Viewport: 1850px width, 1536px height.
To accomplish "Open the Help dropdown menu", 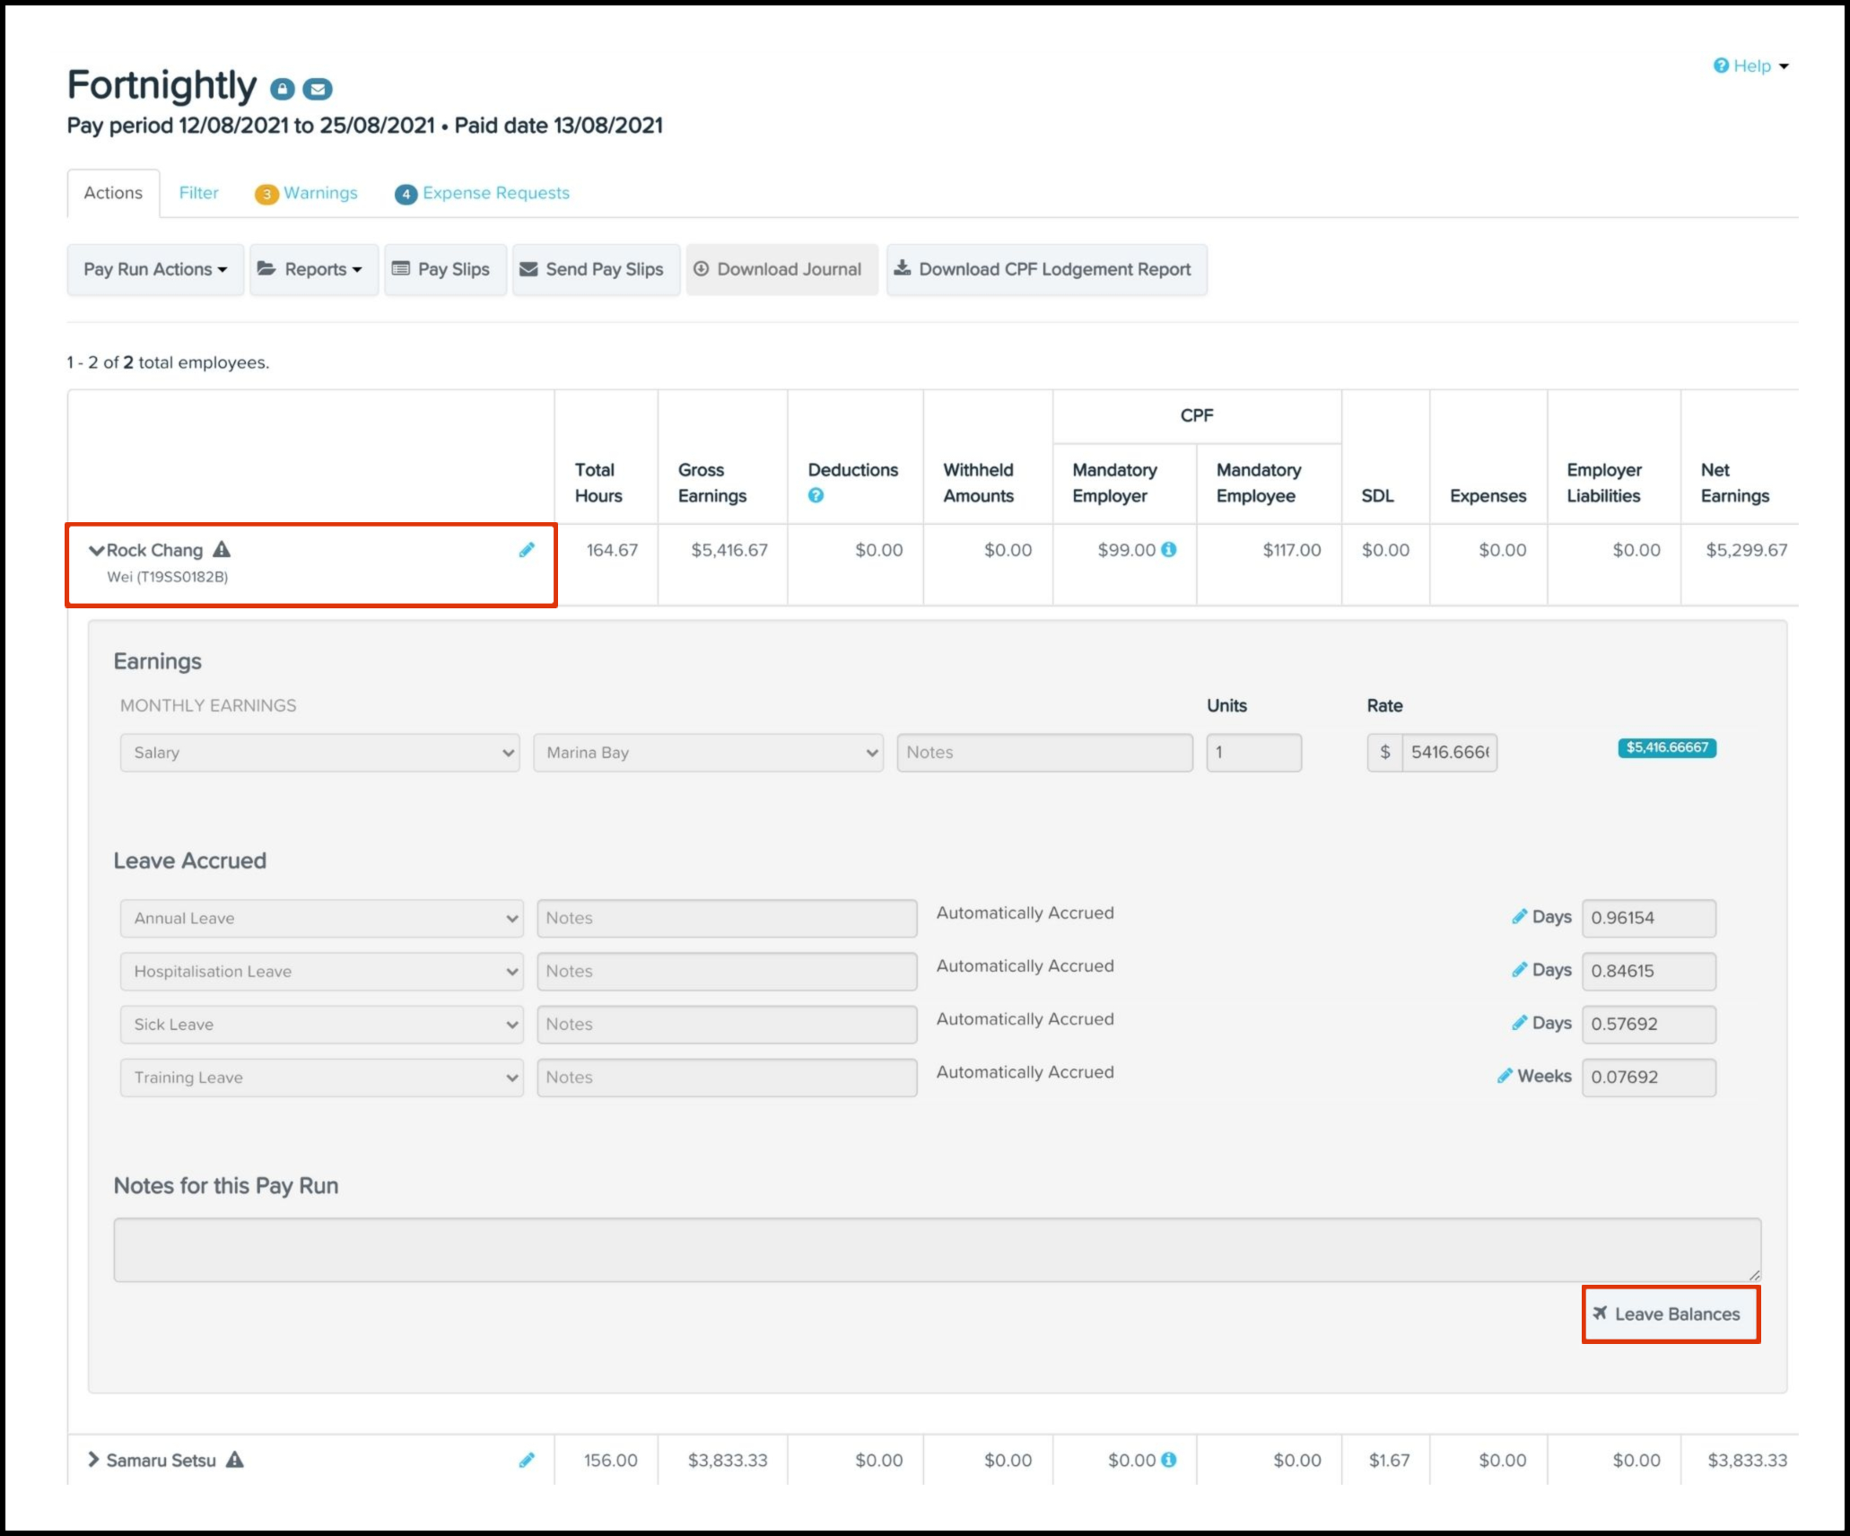I will tap(1751, 65).
